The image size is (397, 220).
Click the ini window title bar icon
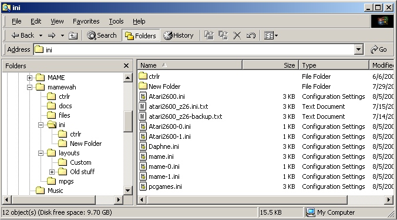(6, 8)
